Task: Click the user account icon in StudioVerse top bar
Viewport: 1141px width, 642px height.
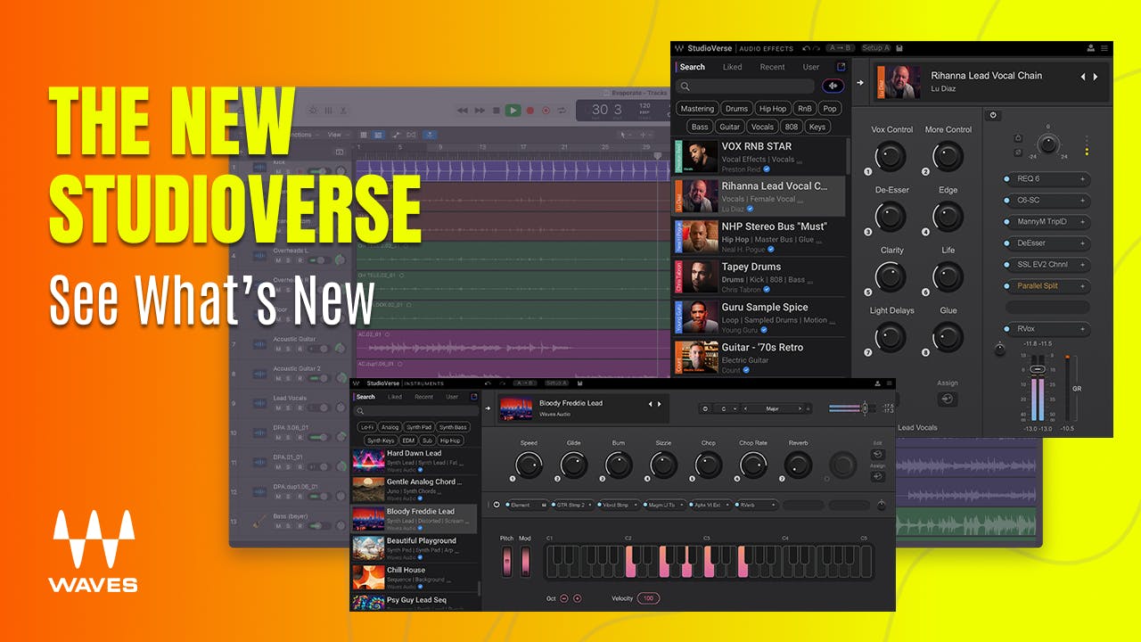Action: 1090,48
